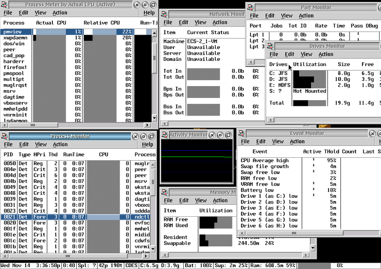
Task: Click scroll down arrow in Process Monitor
Action: [x=153, y=249]
